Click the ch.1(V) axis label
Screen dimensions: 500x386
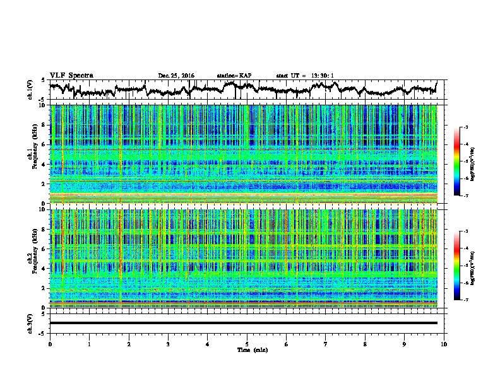(30, 90)
